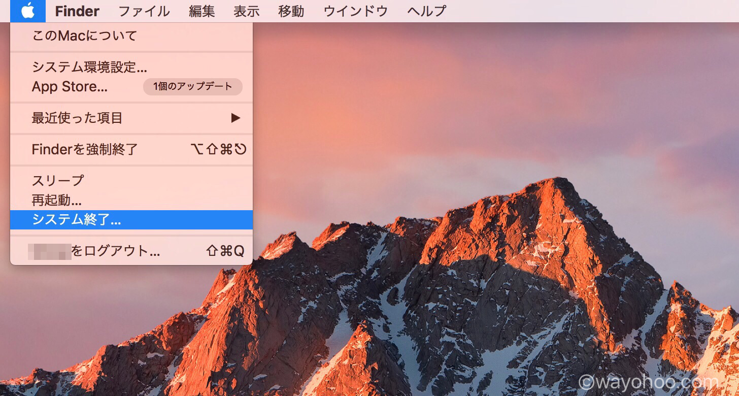Open the 移動 menu

291,11
